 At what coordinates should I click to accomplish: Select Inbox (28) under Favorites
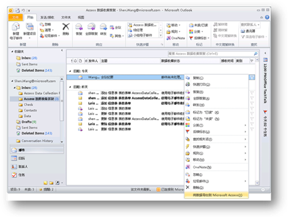(x=29, y=58)
